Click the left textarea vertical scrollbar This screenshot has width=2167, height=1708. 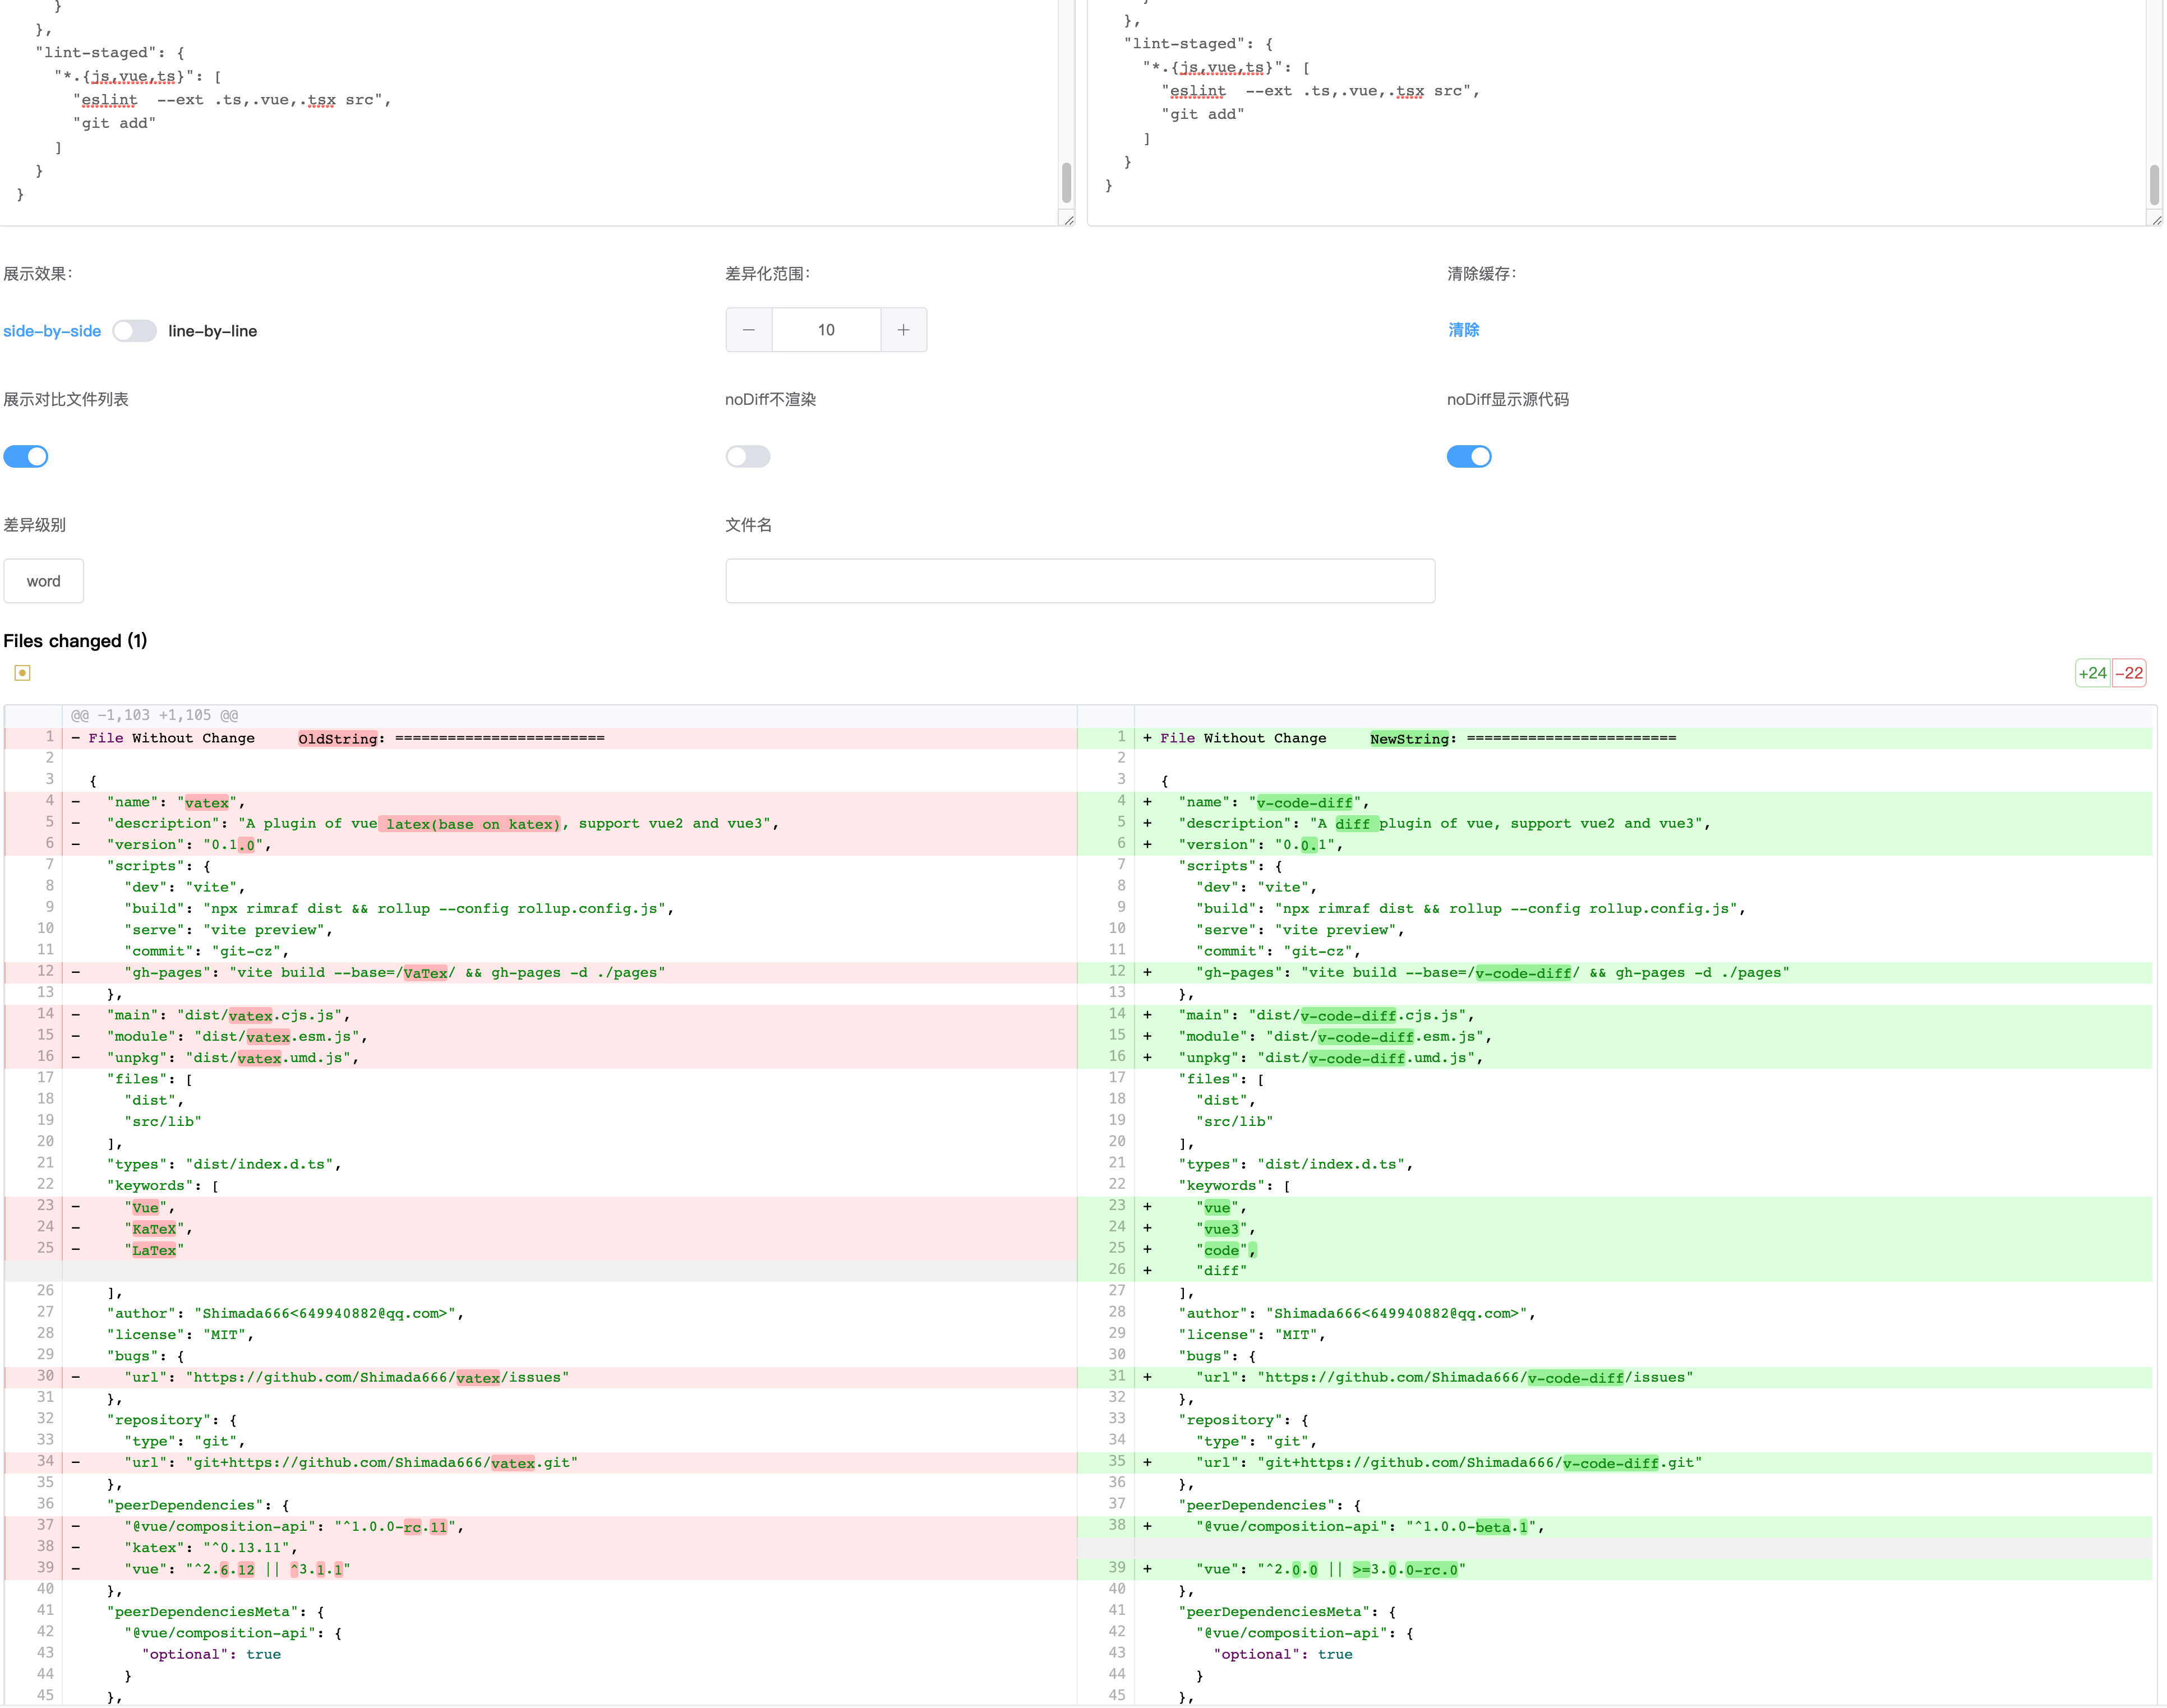1066,182
